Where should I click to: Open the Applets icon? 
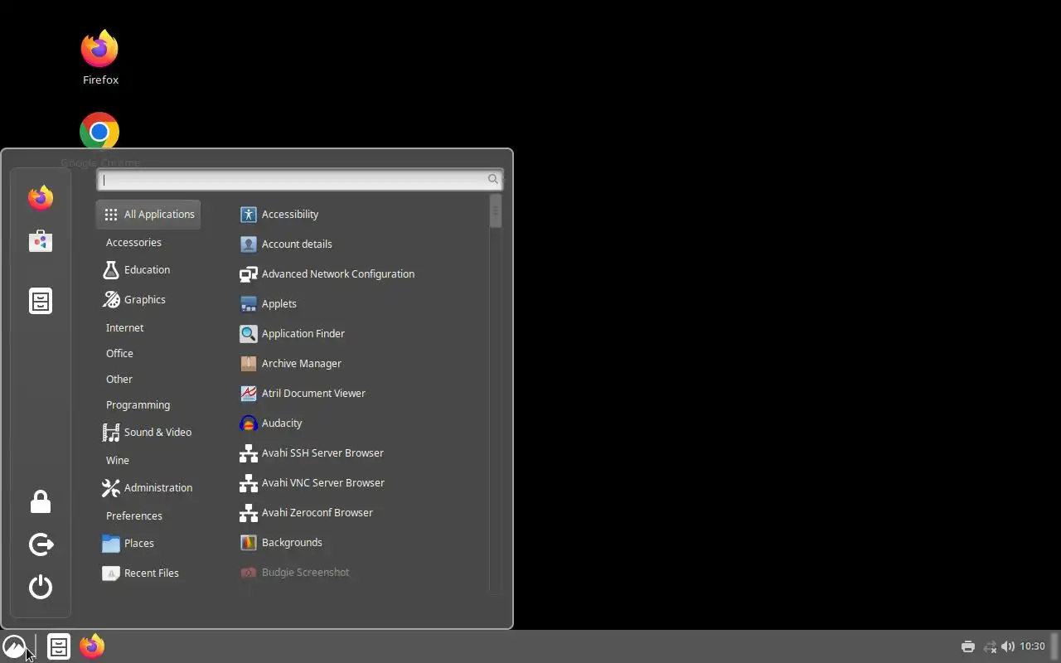[248, 303]
